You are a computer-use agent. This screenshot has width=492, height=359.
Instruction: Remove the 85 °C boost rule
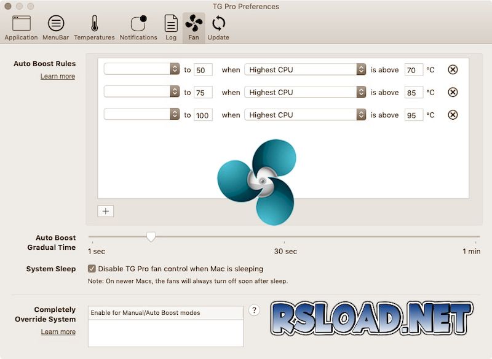(453, 92)
